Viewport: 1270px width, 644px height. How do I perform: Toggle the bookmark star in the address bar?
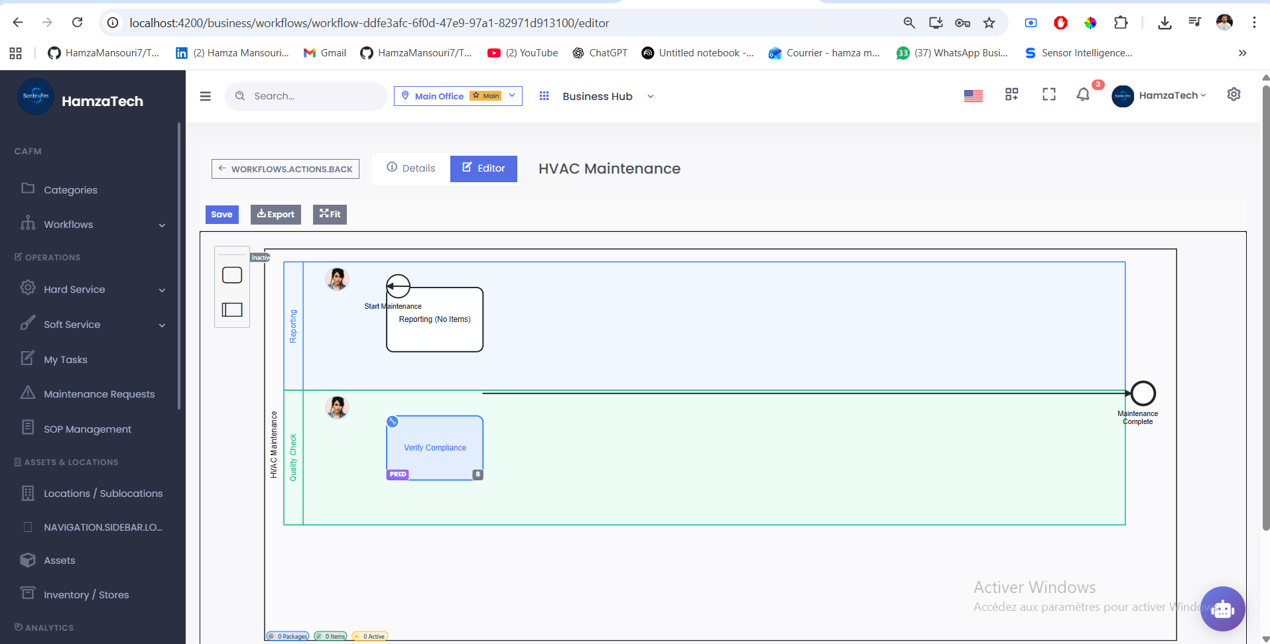coord(988,22)
